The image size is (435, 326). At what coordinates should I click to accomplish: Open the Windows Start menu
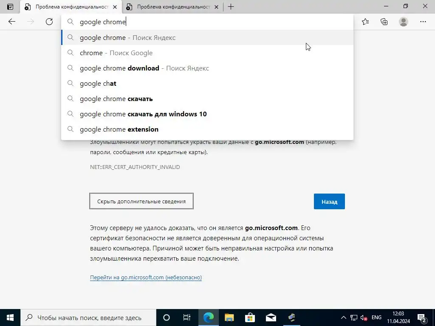click(10, 318)
